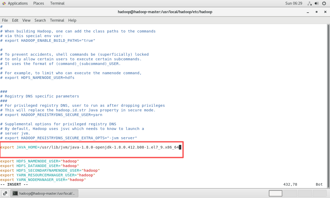Open the power button menu
330x198 pixels.
[324, 3]
